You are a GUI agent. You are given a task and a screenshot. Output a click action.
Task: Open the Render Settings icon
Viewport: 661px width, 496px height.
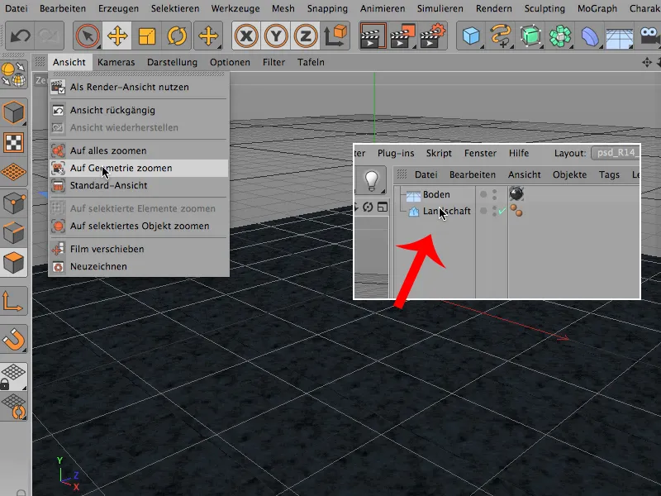coord(431,36)
